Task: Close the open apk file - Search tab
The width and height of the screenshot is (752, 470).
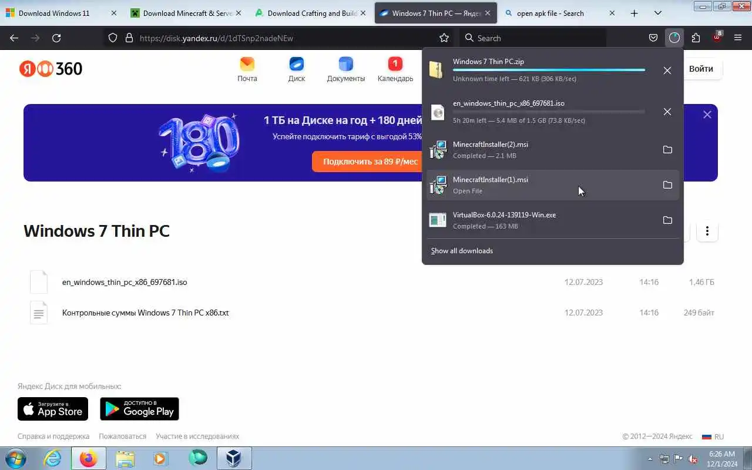Action: [612, 13]
